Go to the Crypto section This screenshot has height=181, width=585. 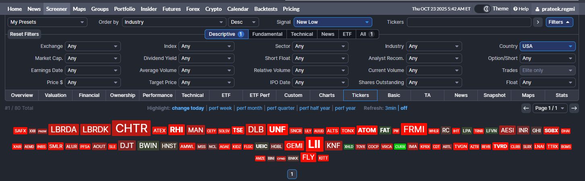(x=214, y=9)
